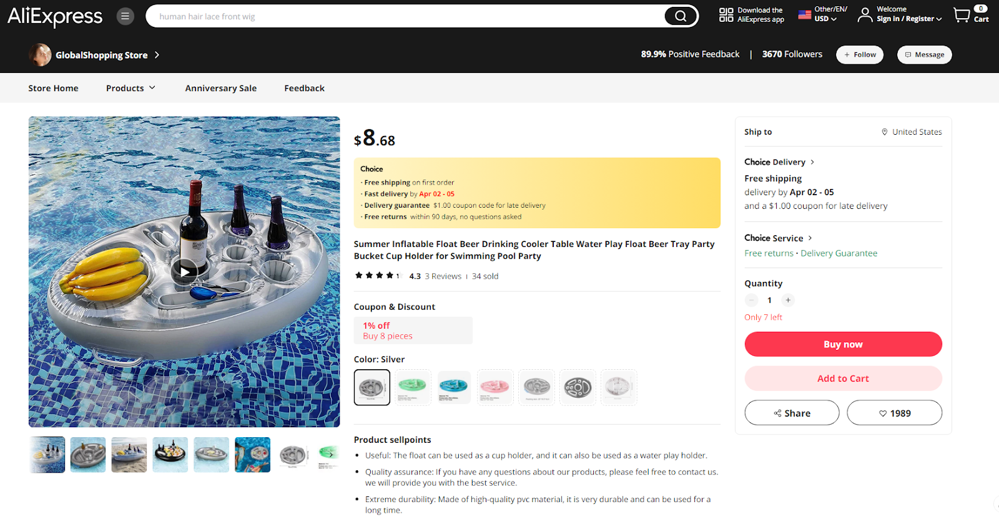Expand Choice Delivery details
The width and height of the screenshot is (999, 517).
pos(779,162)
